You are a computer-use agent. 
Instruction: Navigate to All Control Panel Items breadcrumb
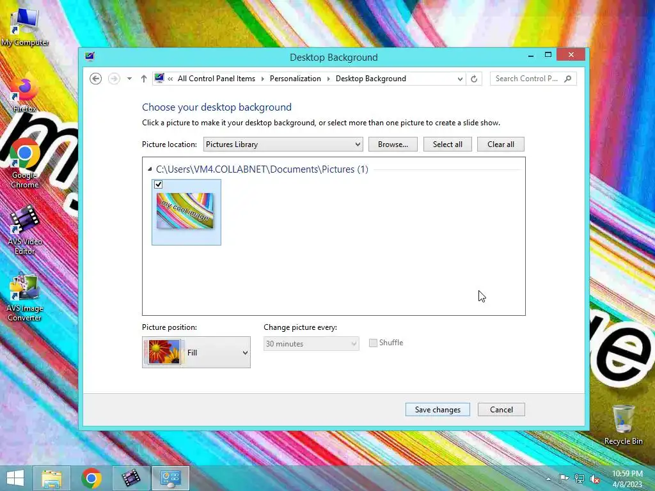[216, 79]
